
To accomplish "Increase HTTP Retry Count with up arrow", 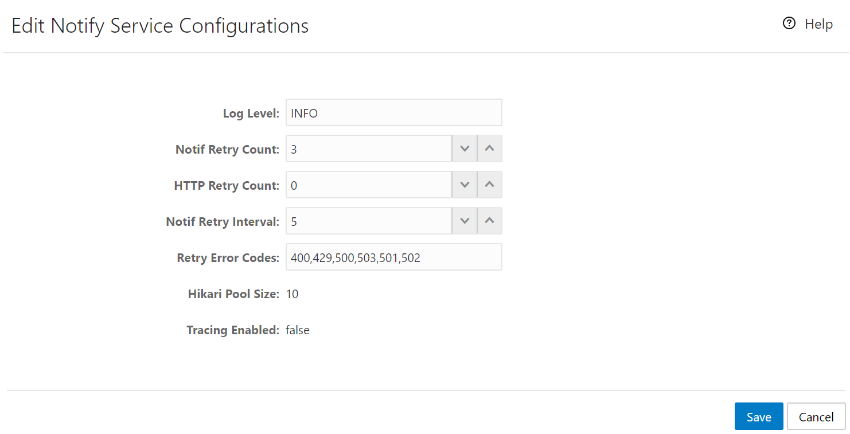I will [489, 185].
